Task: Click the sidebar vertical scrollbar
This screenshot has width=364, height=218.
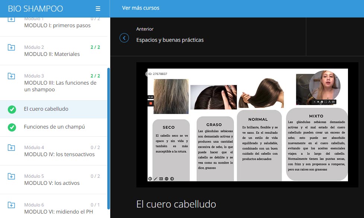Action: 108,138
